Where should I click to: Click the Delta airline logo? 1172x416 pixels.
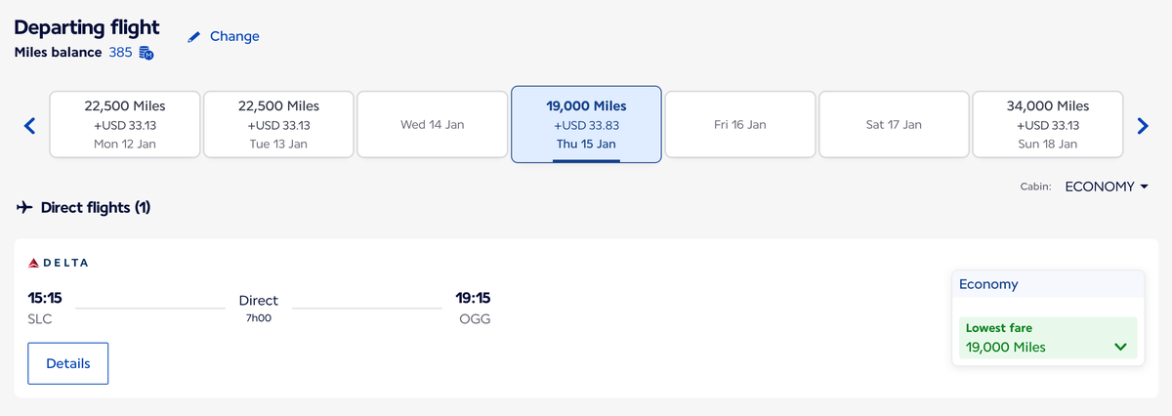[60, 263]
